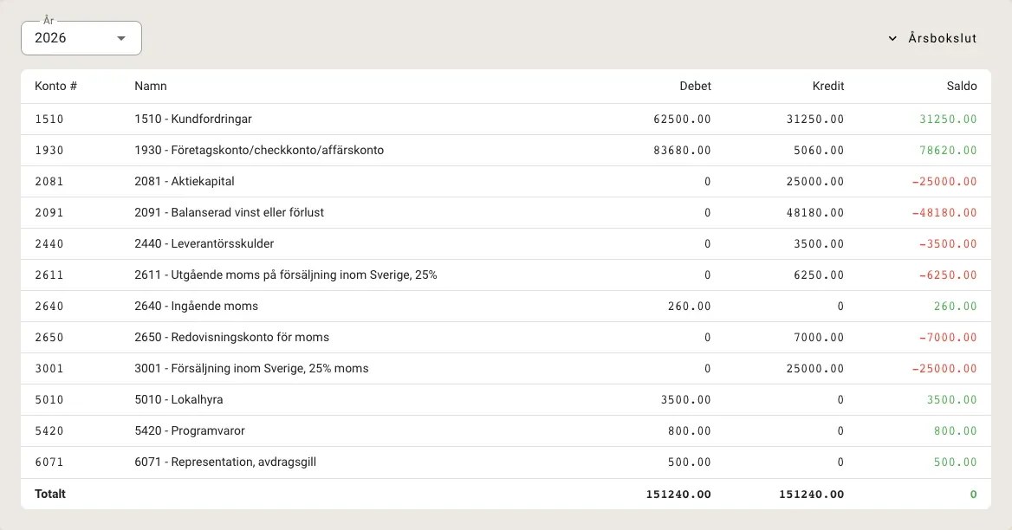Click debet value 62500.00 for Kundfordringar
Image resolution: width=1012 pixels, height=530 pixels.
(682, 120)
